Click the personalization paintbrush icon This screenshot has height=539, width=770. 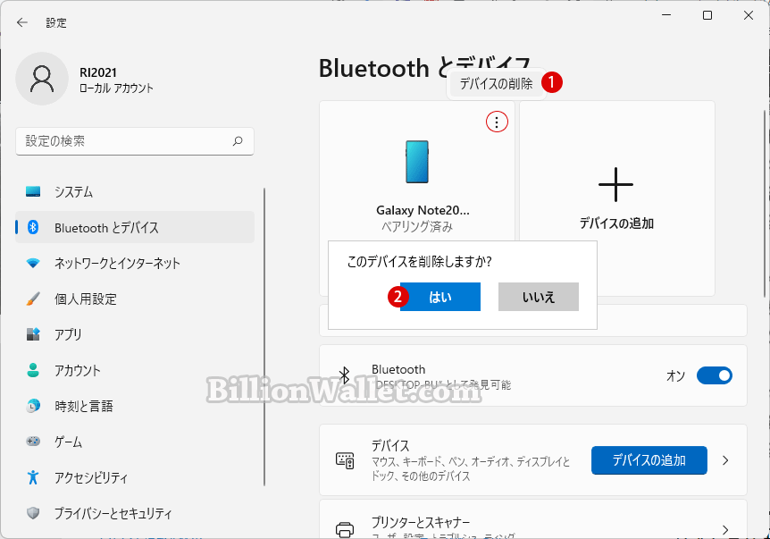click(x=33, y=299)
